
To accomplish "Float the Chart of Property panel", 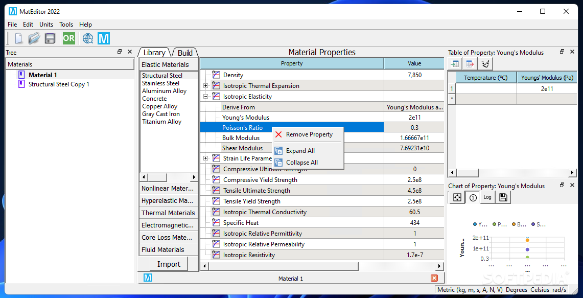I will point(562,185).
